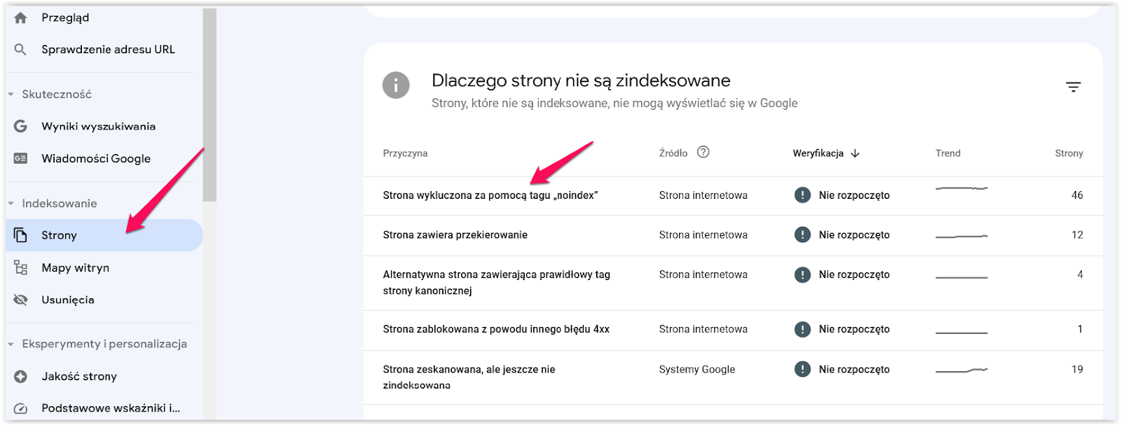Click the page count 4 in kanonicznej row

tap(1080, 274)
